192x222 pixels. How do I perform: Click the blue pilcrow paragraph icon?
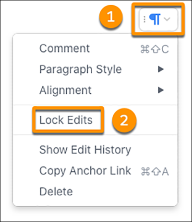click(x=155, y=19)
